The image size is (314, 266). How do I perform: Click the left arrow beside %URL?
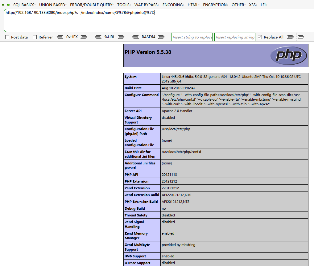tap(98, 37)
